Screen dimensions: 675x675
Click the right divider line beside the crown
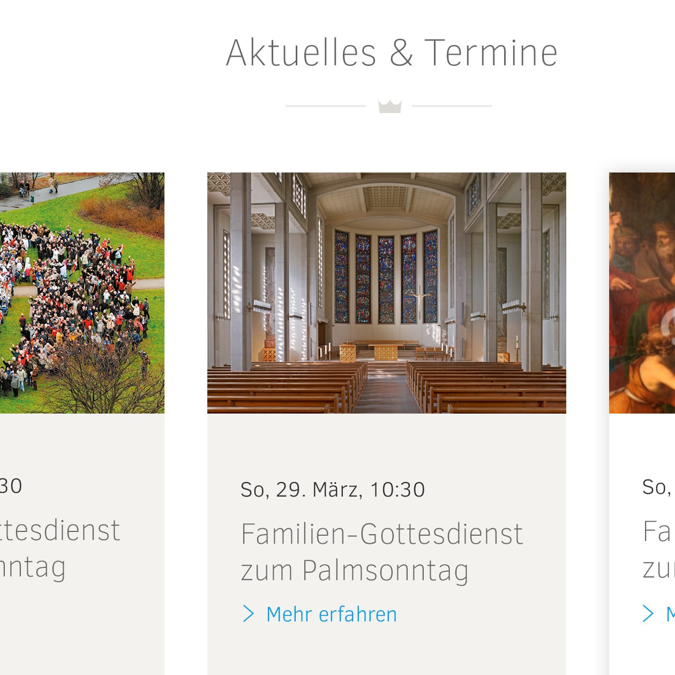452,106
